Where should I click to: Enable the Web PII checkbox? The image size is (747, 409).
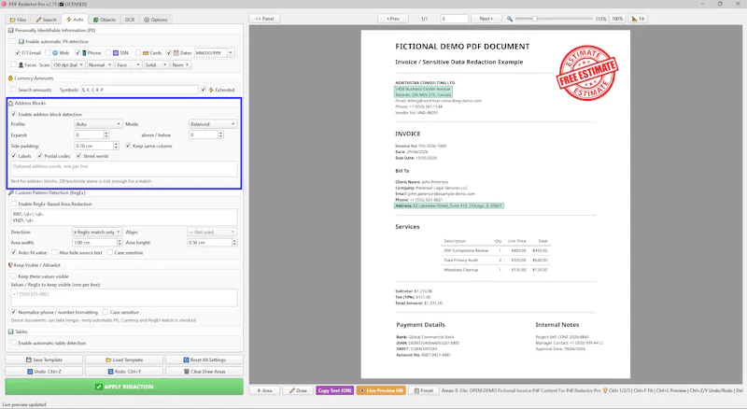[48, 53]
